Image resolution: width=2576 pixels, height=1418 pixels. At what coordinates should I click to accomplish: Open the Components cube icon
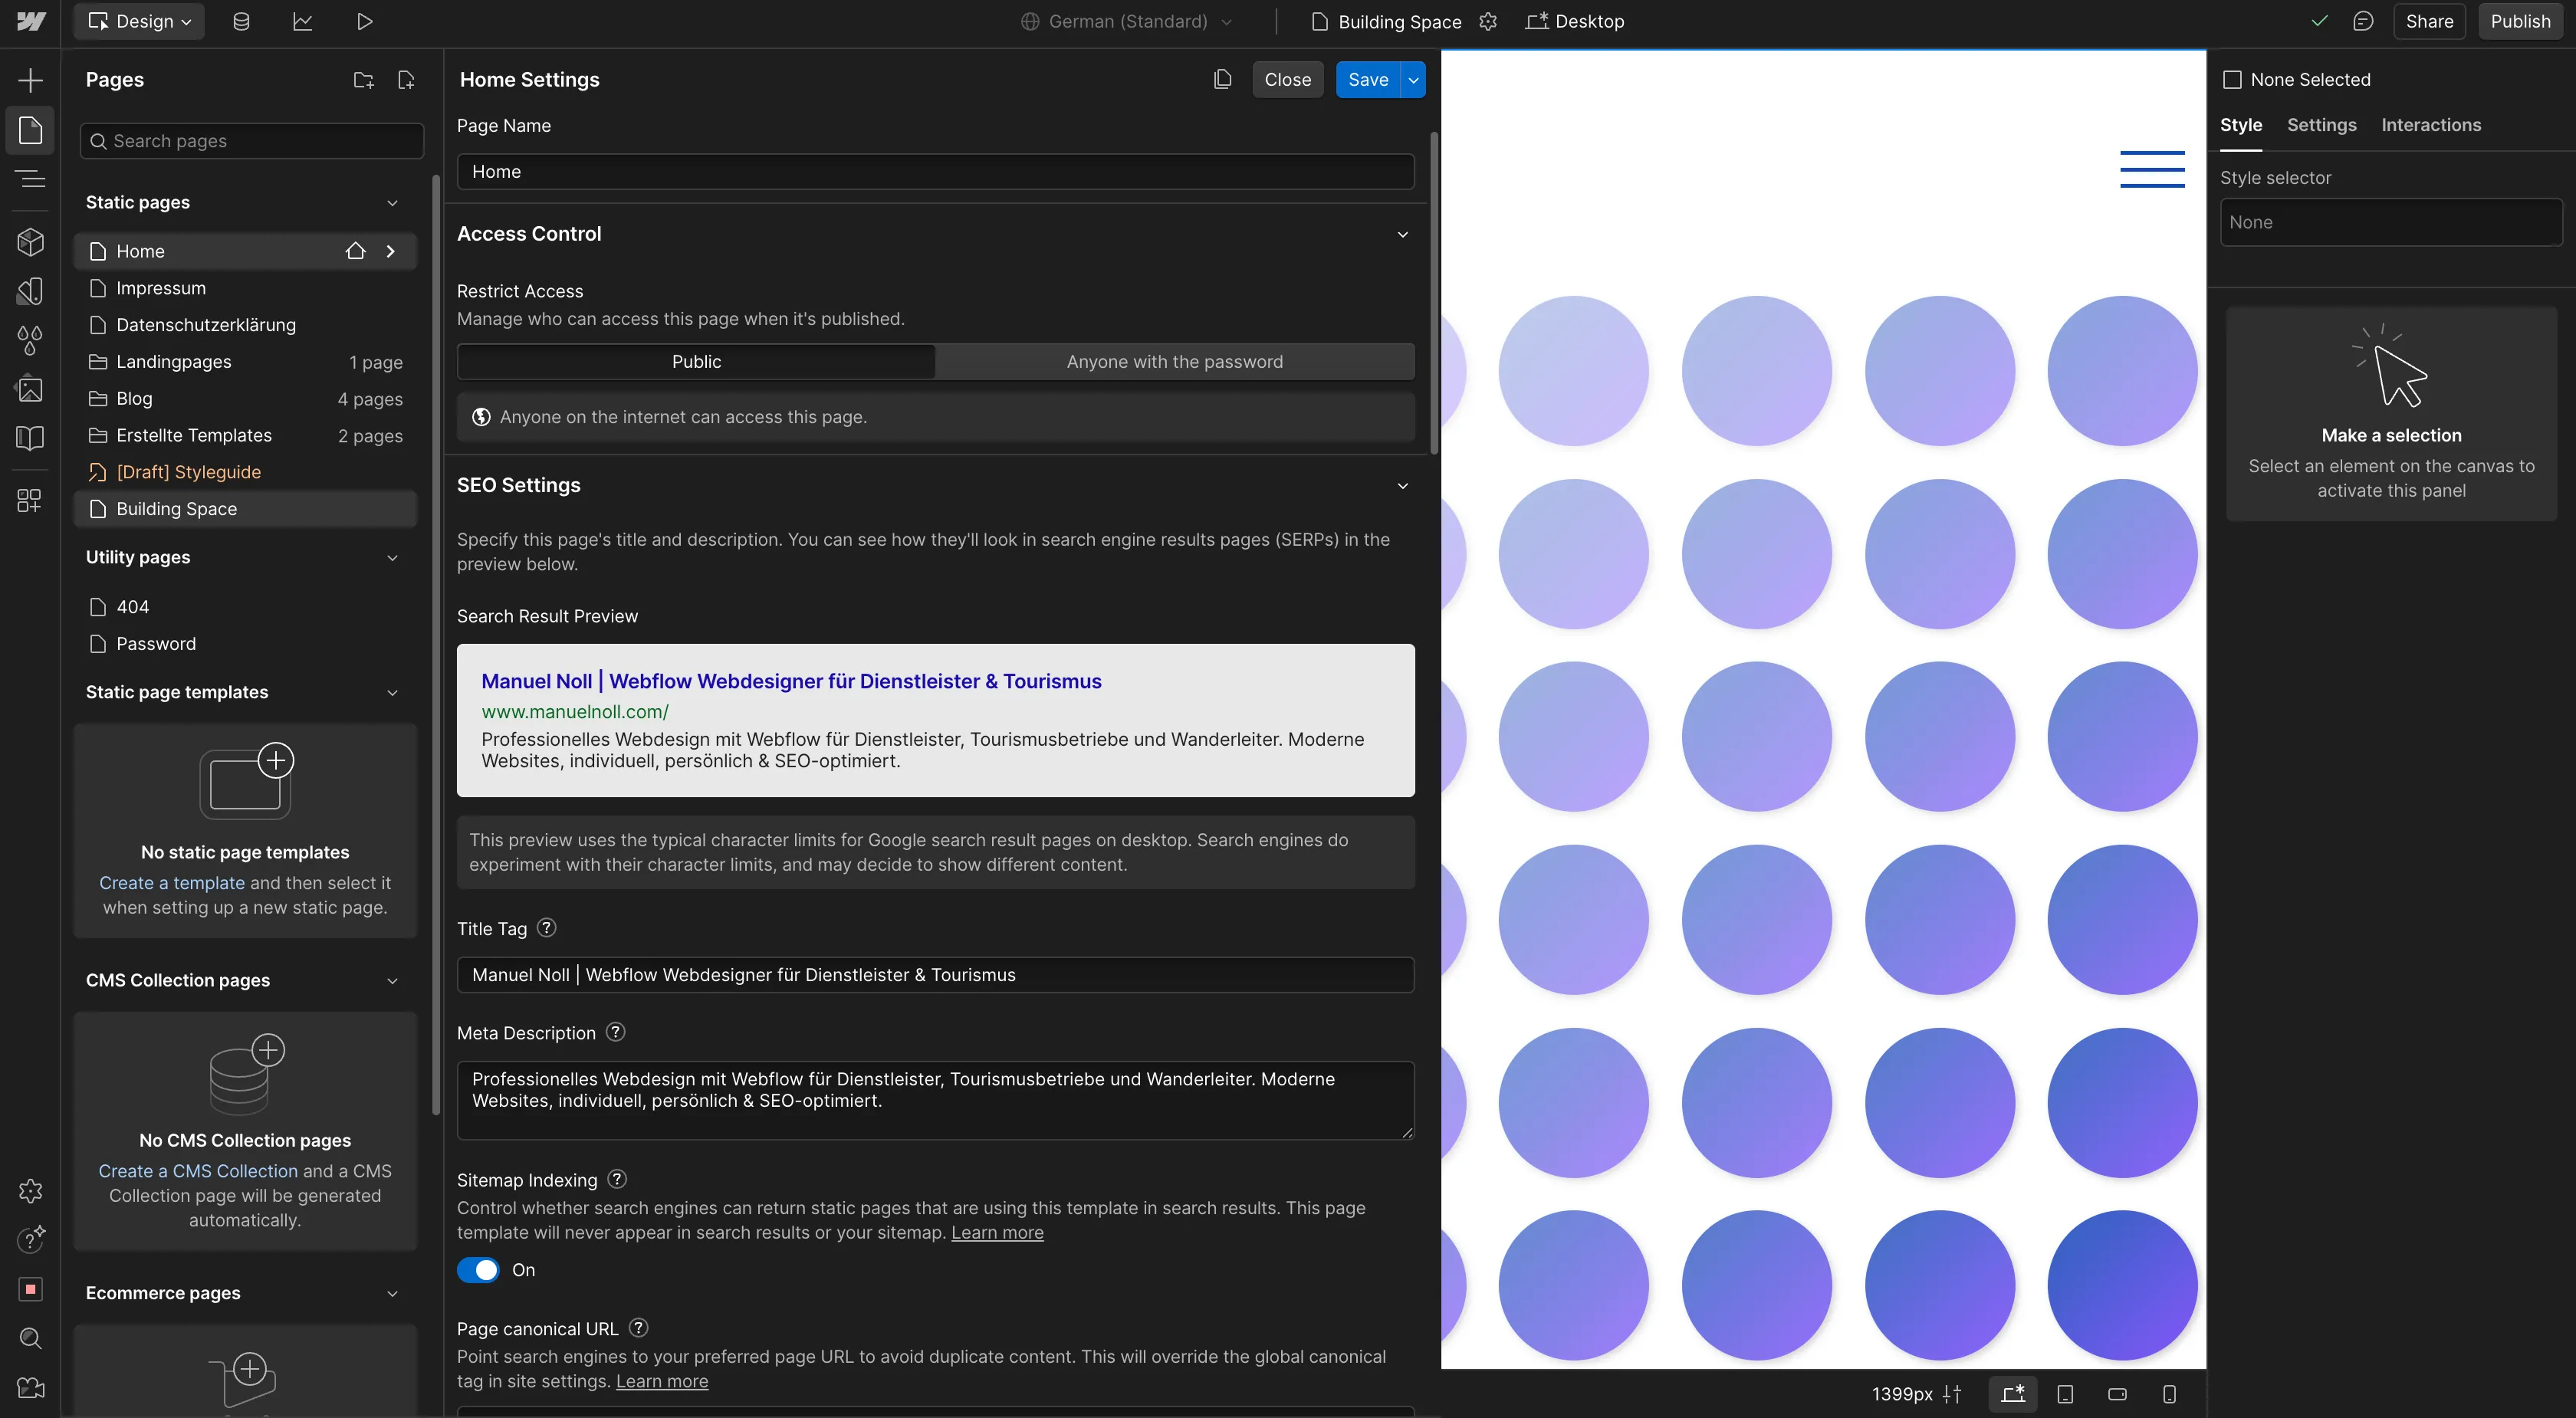30,241
